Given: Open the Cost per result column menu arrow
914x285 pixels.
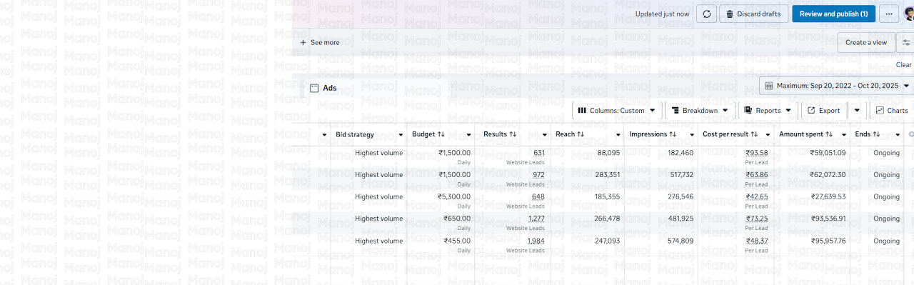Looking at the screenshot, I should click(768, 135).
